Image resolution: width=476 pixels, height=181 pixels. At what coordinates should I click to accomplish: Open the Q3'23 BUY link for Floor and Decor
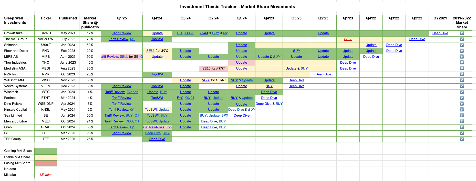point(296,51)
